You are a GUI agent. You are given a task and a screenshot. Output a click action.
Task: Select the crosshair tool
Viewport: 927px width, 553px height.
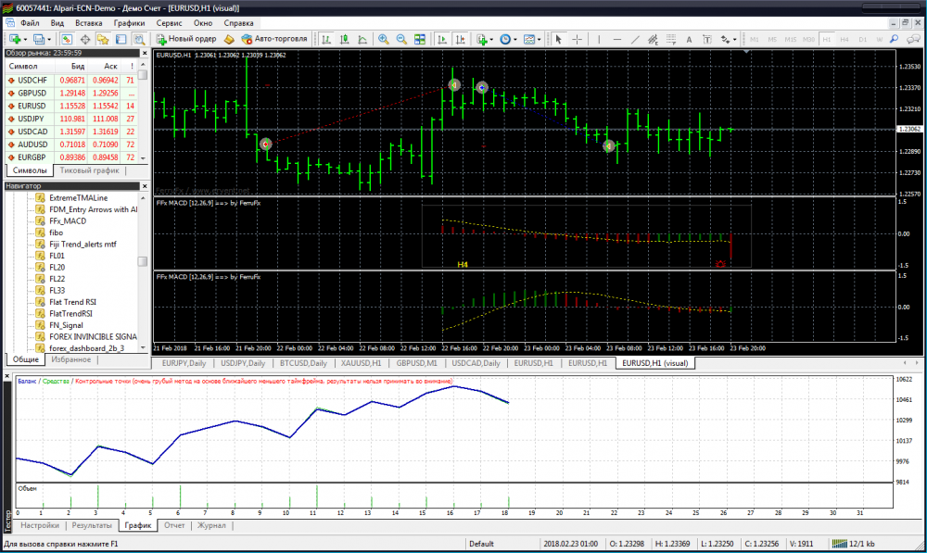578,39
